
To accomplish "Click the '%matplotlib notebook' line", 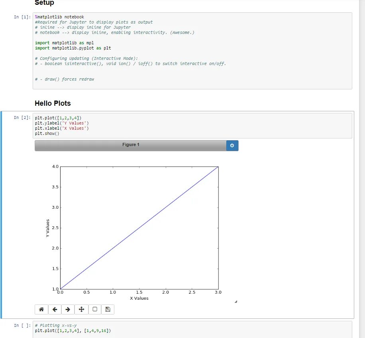I will pos(59,17).
